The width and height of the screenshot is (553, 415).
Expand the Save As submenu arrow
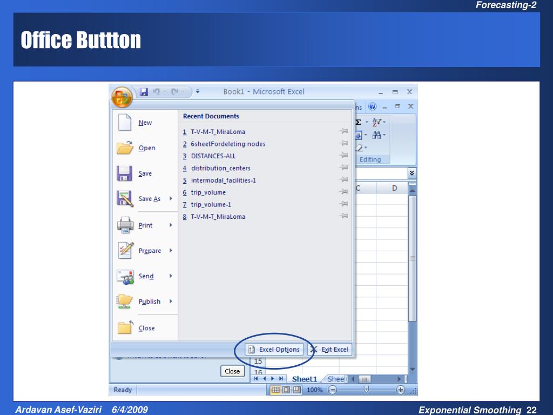[171, 198]
